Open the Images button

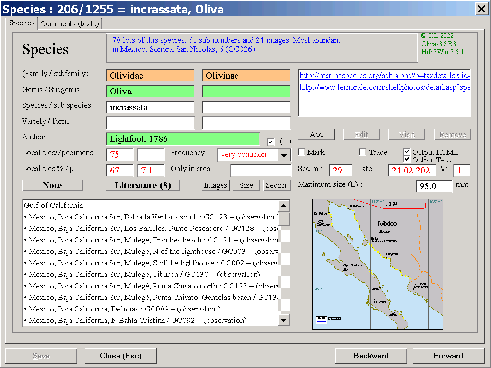coord(215,185)
